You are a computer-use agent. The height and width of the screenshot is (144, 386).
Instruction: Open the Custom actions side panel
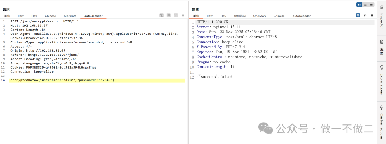click(x=382, y=122)
